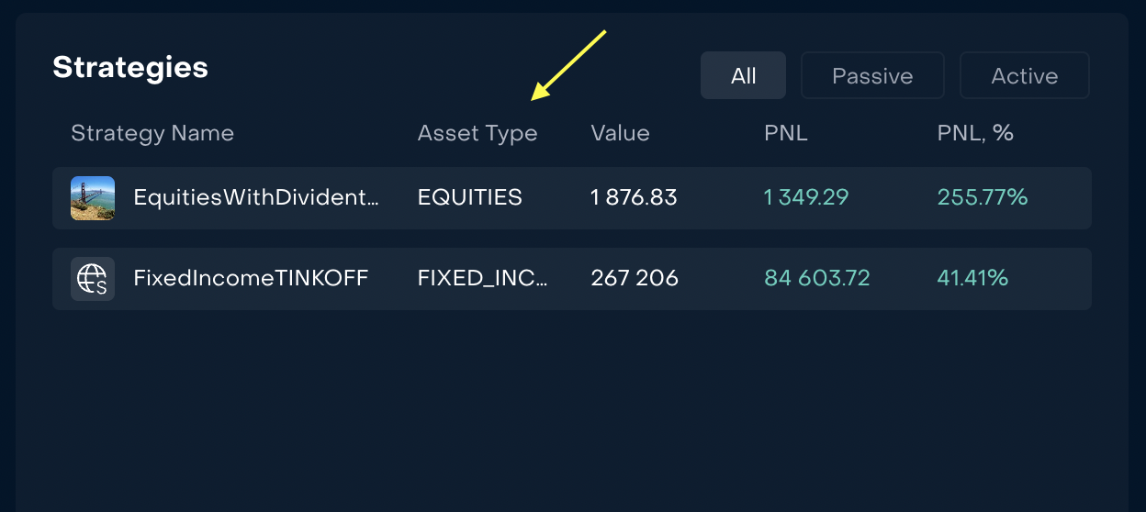Show All strategies filter
1146x512 pixels.
pyautogui.click(x=743, y=76)
